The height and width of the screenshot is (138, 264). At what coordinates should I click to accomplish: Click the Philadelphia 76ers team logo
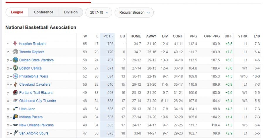tap(16, 76)
